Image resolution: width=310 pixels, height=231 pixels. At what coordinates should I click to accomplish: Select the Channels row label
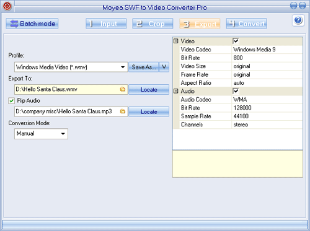[192, 124]
